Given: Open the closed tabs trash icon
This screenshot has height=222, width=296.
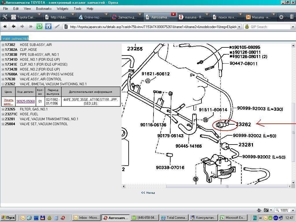Looking at the screenshot, I should pyautogui.click(x=291, y=17).
